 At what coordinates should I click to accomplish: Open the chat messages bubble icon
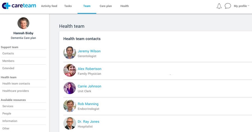pyautogui.click(x=228, y=6)
